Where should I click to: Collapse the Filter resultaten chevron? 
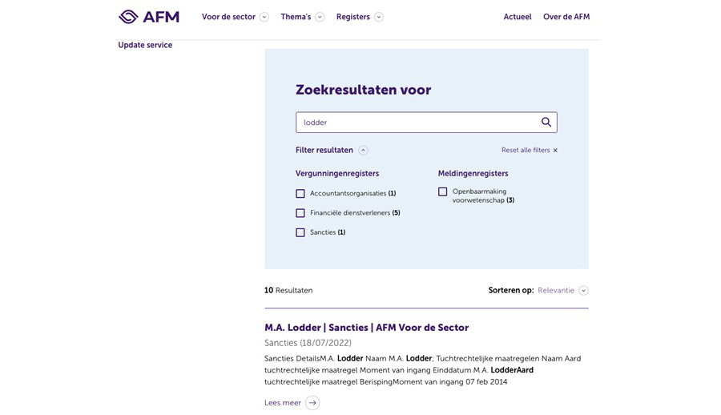[364, 151]
